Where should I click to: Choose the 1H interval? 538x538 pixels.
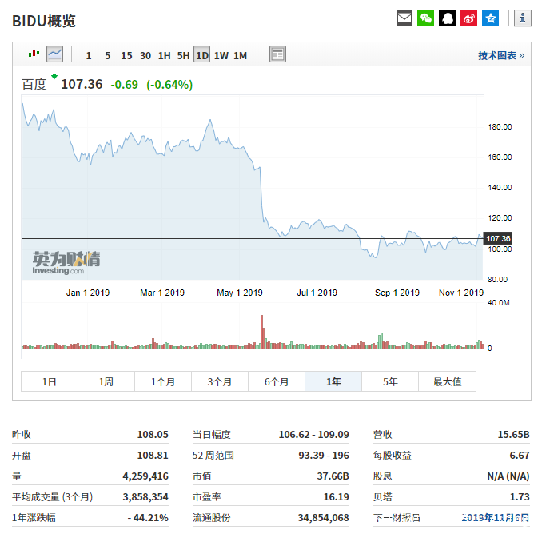click(x=164, y=56)
